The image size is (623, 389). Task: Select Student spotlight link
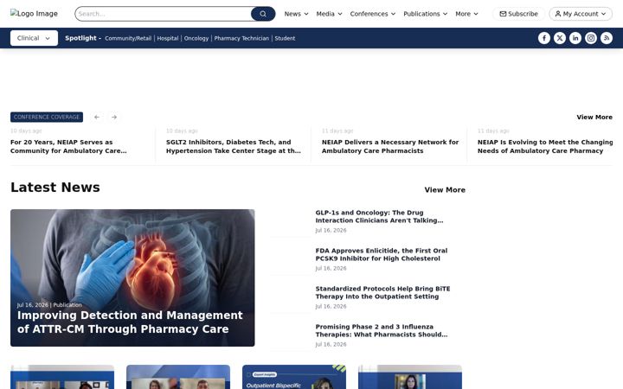(285, 39)
